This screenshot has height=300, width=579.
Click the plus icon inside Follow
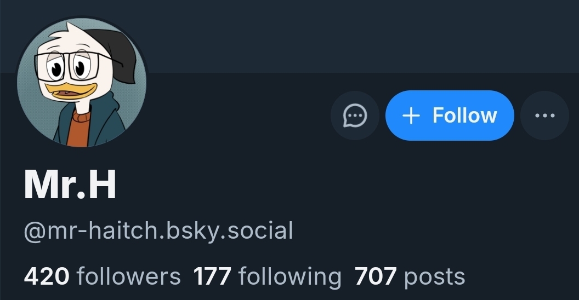pyautogui.click(x=411, y=116)
